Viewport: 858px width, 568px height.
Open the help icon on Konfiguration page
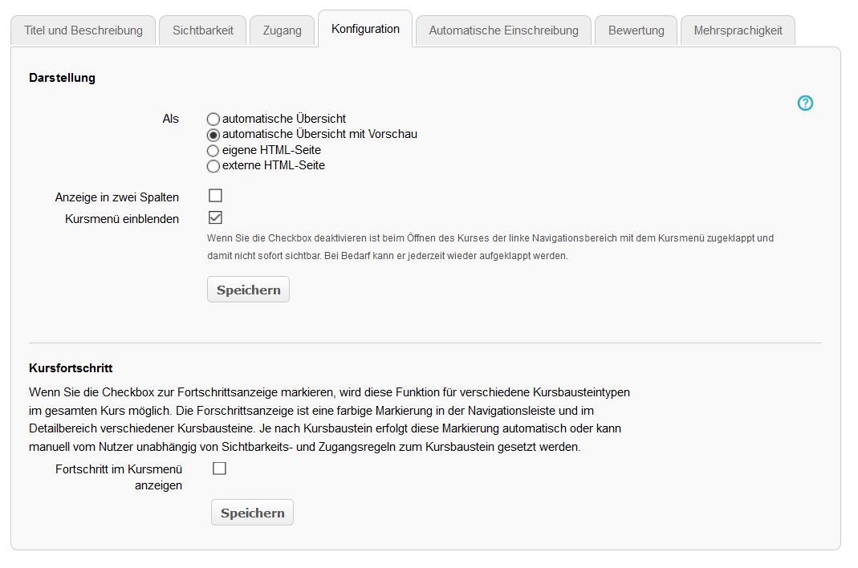805,103
